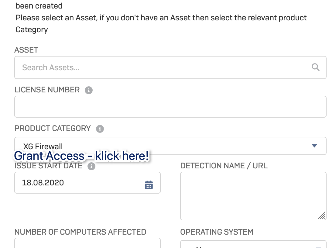The width and height of the screenshot is (336, 248).
Task: Open the License Number info icon
Action: 89,90
